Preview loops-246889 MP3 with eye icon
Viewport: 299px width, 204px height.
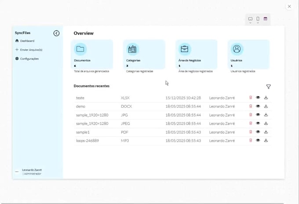(x=258, y=141)
